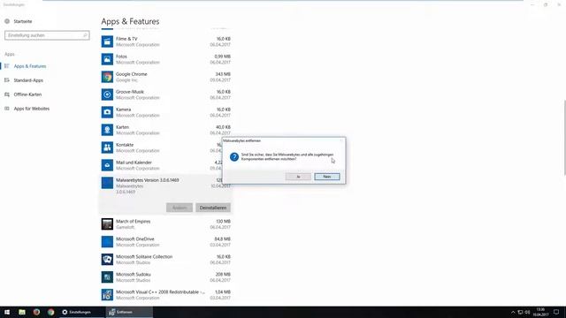566x318 pixels.
Task: Select the Karten list entry
Action: click(166, 130)
